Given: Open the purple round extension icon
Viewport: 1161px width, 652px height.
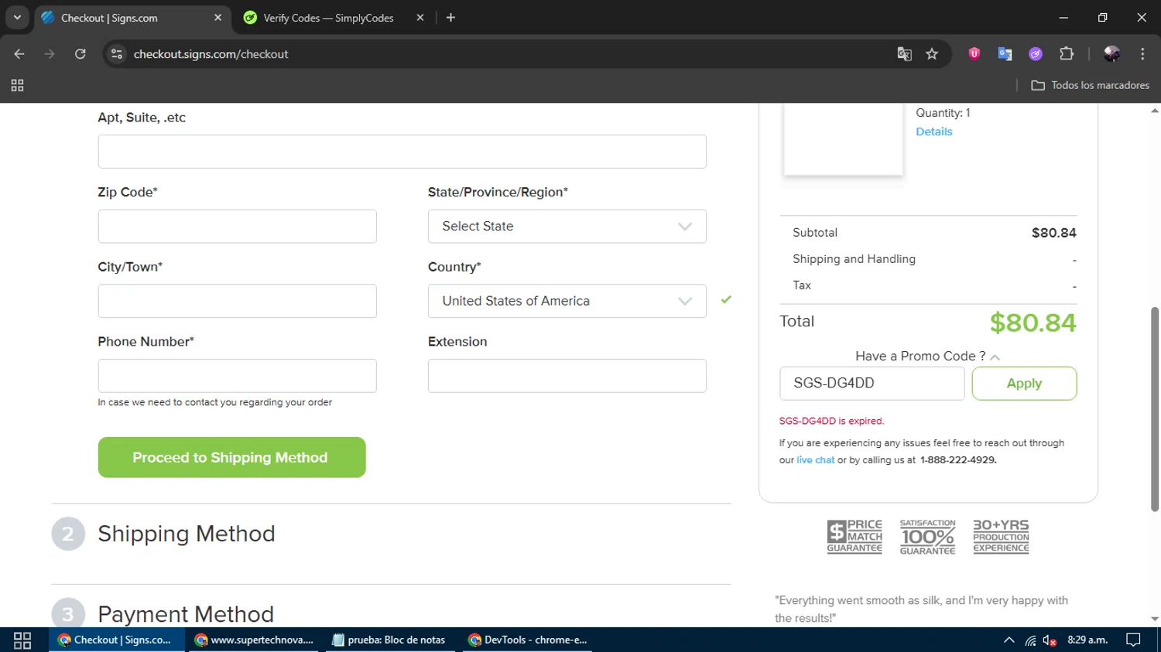Looking at the screenshot, I should [x=1036, y=53].
